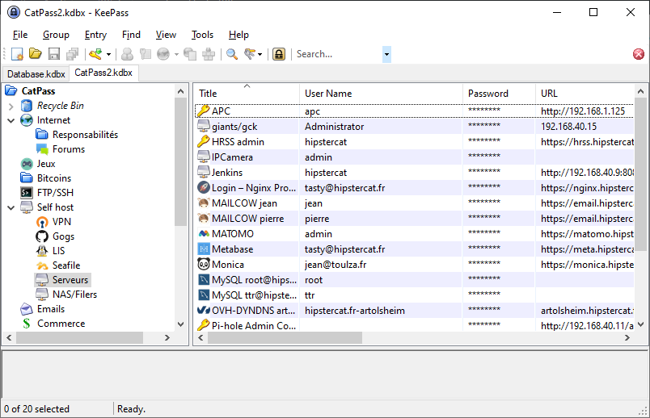Select the giants/gck entry

pyautogui.click(x=414, y=126)
